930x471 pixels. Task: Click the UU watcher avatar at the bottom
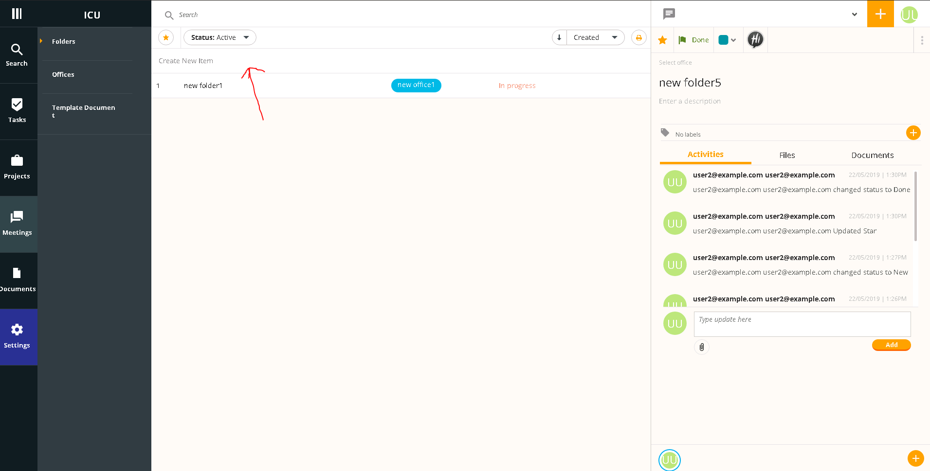pos(669,460)
